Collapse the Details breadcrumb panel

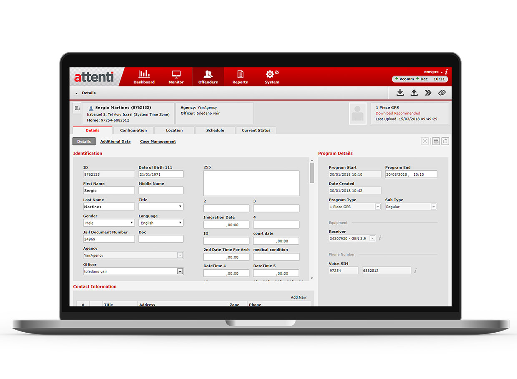[76, 93]
